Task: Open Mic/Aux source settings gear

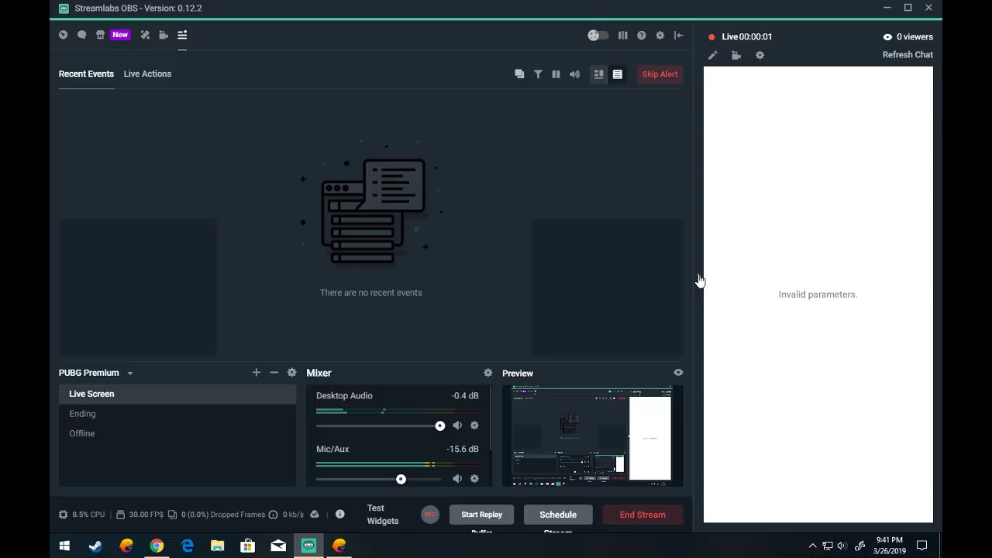Action: [x=474, y=479]
